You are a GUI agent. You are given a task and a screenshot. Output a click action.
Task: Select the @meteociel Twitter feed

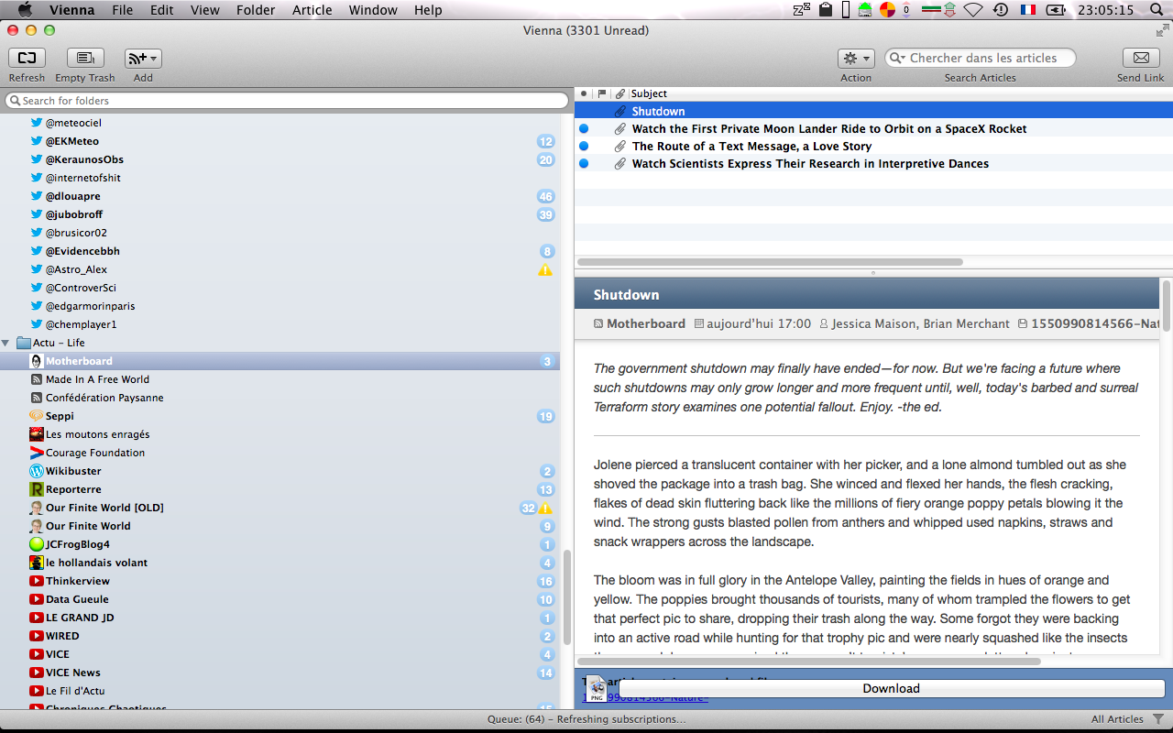pos(73,123)
